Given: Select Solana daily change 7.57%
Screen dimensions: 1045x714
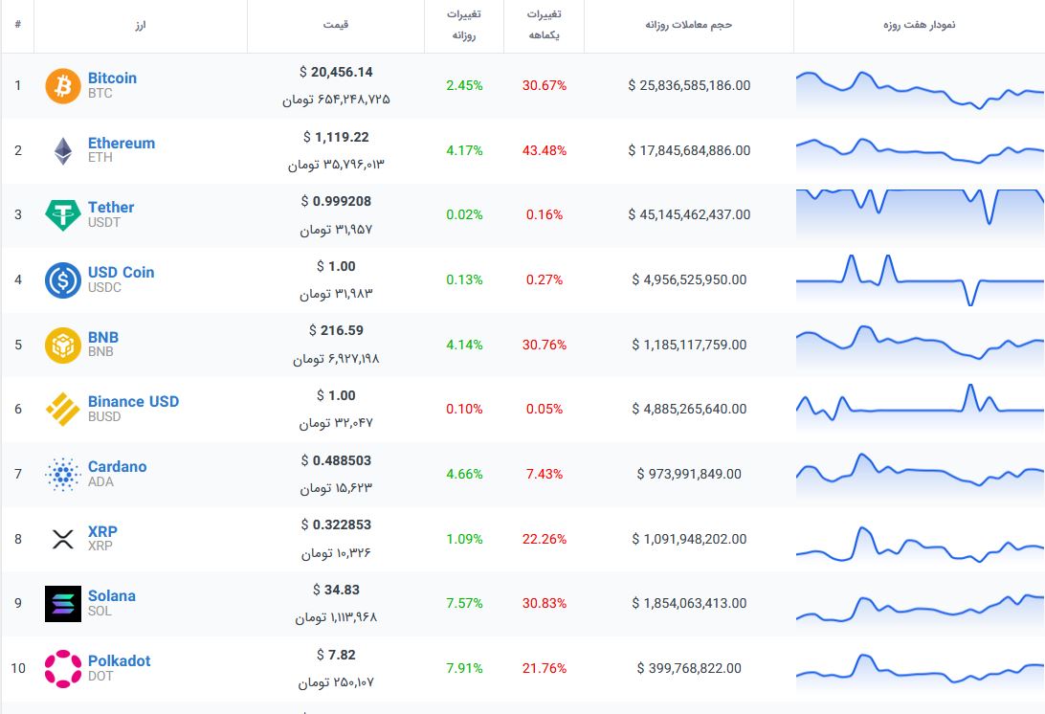Looking at the screenshot, I should [x=464, y=603].
